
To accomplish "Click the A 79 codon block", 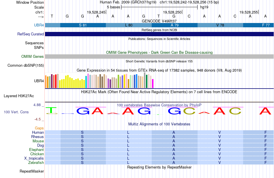I will click(174, 25).
